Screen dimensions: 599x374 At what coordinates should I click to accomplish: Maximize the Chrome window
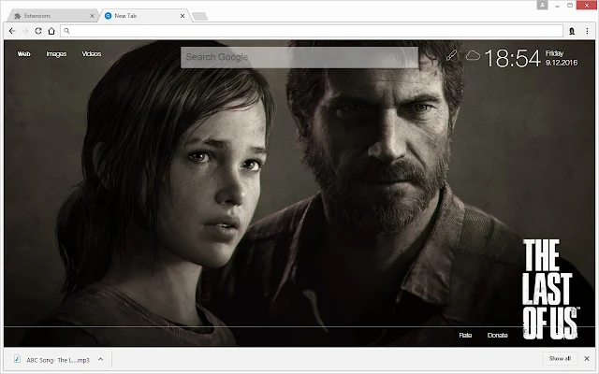(570, 6)
